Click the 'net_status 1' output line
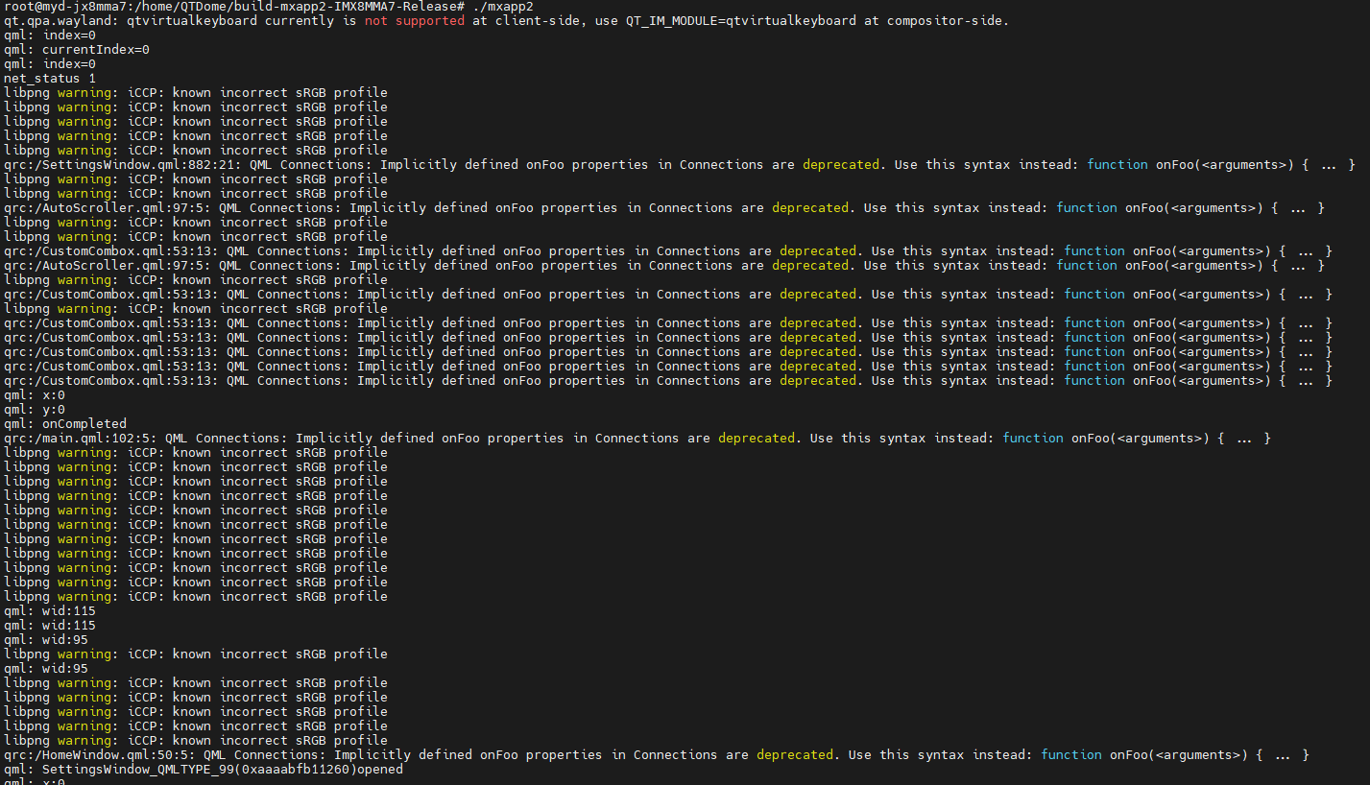Screen dimensions: 1370x785 [50, 78]
